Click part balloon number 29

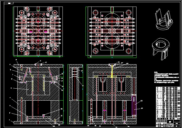(141, 101)
